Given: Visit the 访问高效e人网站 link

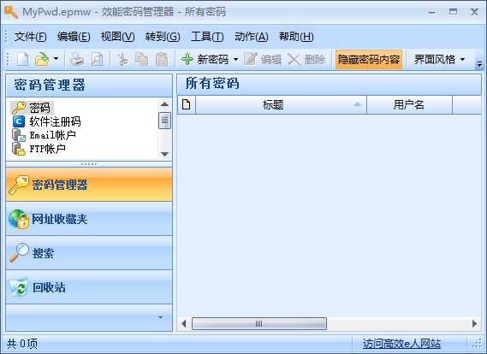Looking at the screenshot, I should 401,344.
